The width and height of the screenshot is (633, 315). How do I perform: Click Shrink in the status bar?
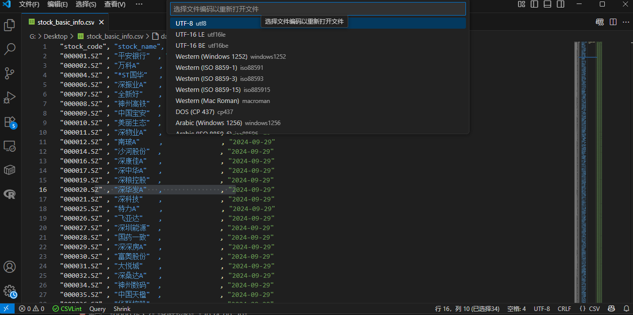pos(122,309)
